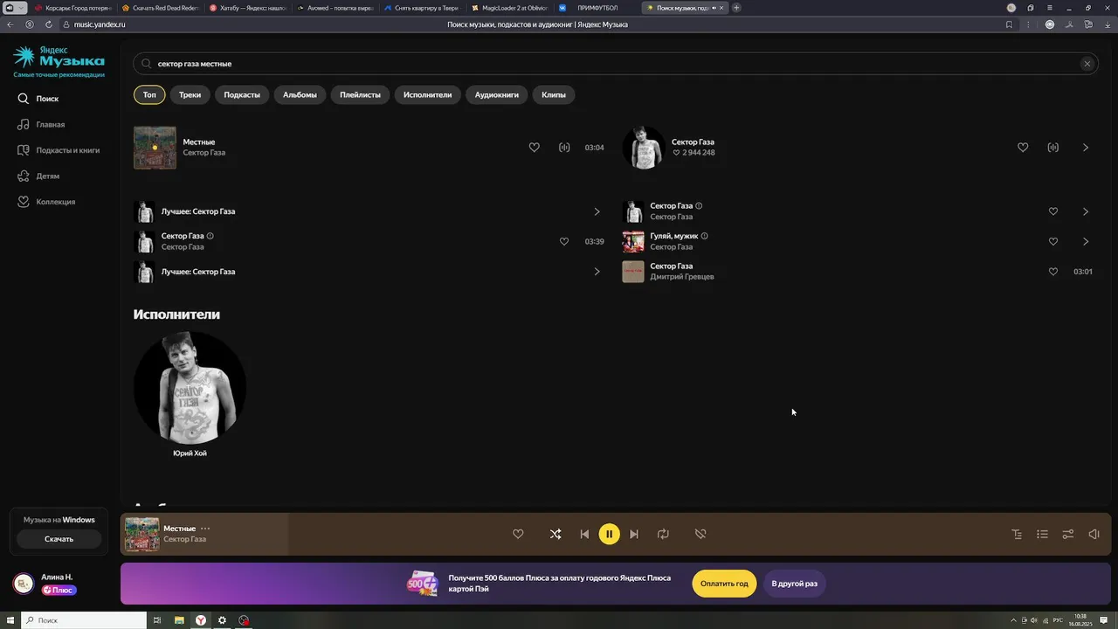
Task: Start wave from the Местные track
Action: [x=564, y=148]
